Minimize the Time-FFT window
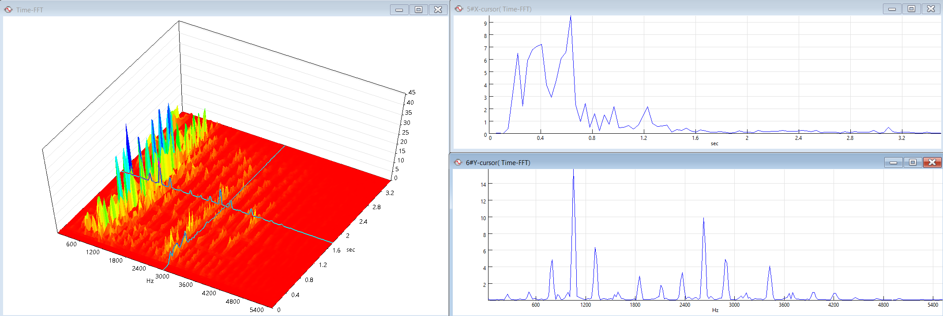This screenshot has height=316, width=943. click(399, 10)
